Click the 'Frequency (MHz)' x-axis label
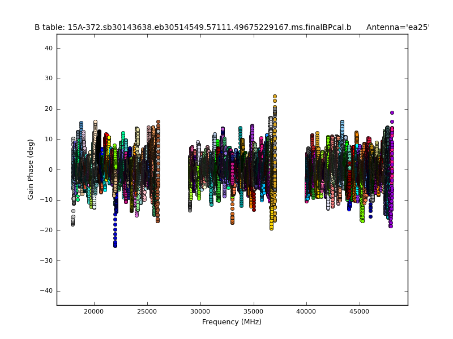The image size is (453, 339). [x=232, y=322]
